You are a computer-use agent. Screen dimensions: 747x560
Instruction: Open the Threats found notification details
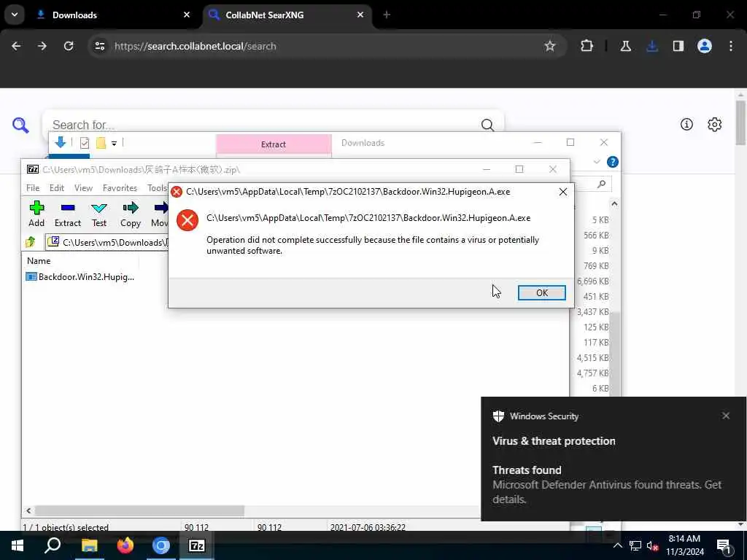pyautogui.click(x=606, y=484)
